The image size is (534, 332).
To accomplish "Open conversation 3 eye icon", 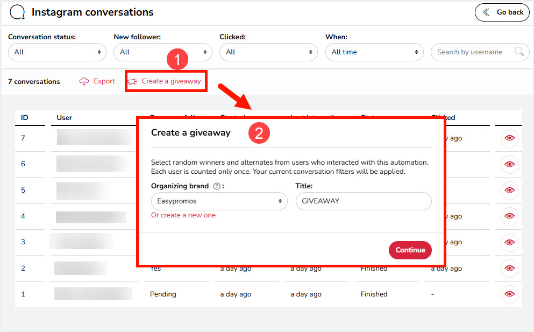I will point(509,242).
